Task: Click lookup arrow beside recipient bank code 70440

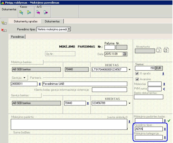Action: (88, 103)
